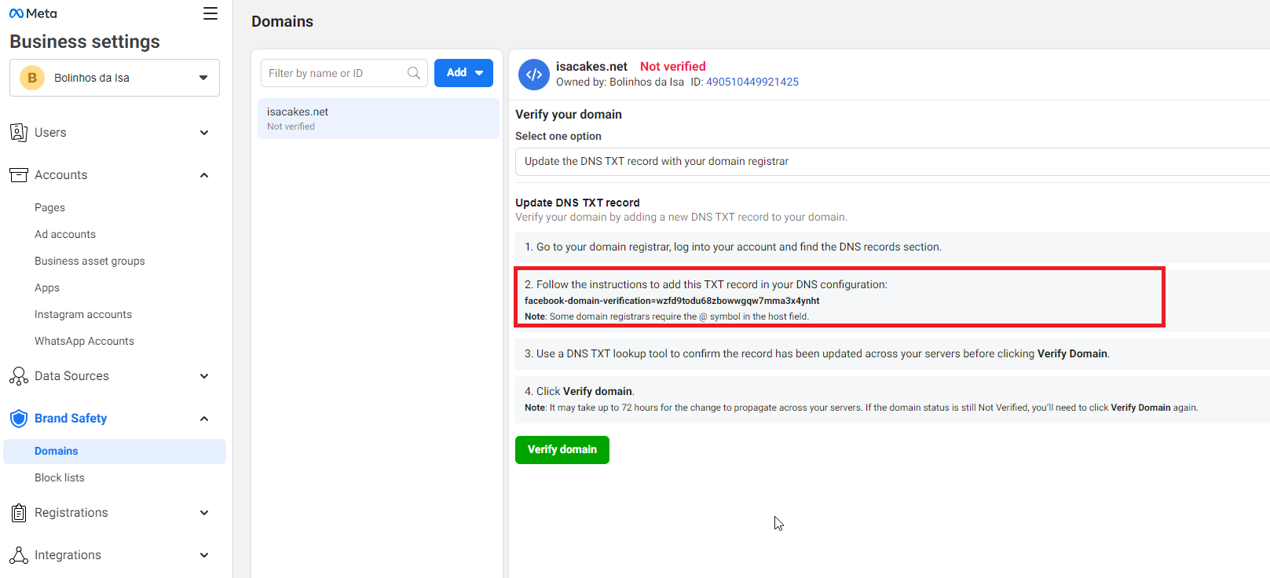Screen dimensions: 1270x578
Task: Click the Registrations label
Action: click(x=71, y=513)
